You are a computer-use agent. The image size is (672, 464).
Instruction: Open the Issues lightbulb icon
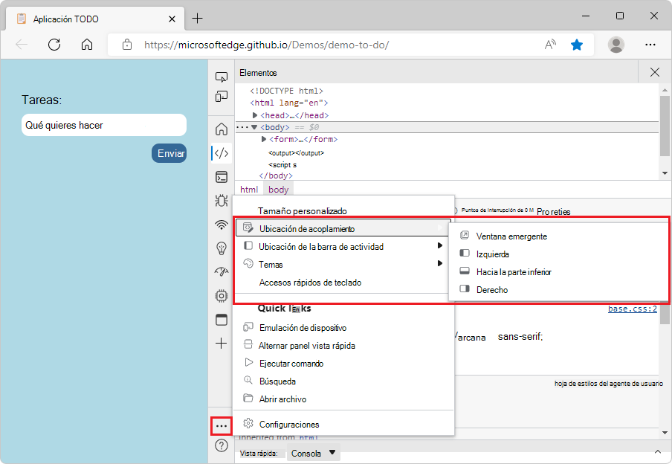[x=221, y=248]
